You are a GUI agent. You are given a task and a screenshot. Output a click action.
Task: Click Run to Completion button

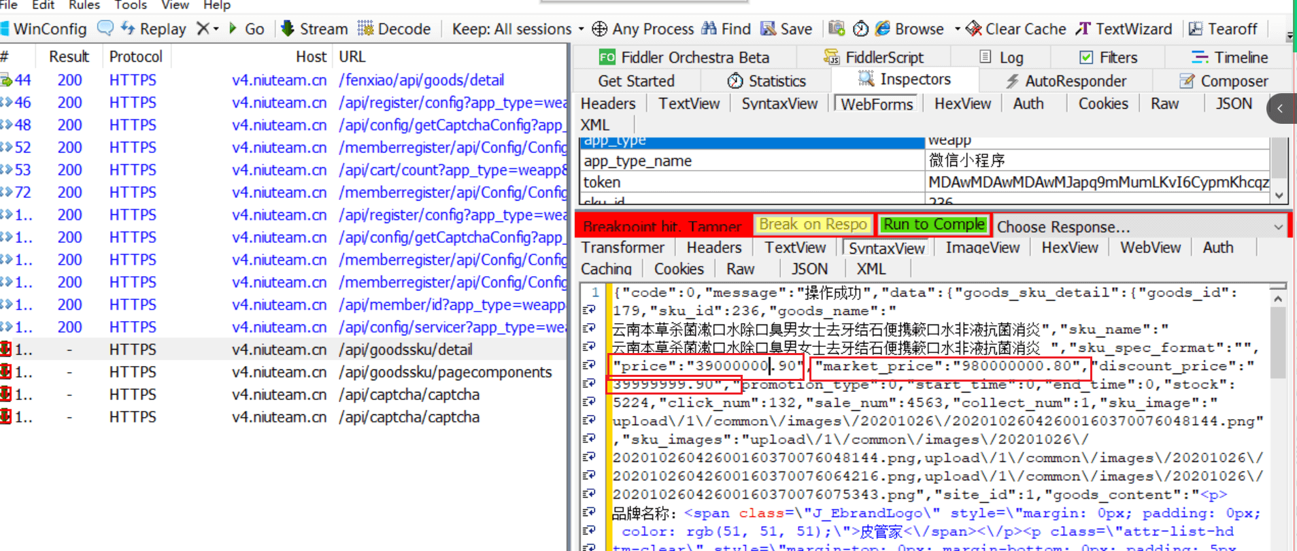[934, 224]
